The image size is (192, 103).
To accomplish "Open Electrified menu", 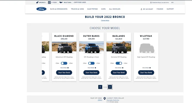I will tap(92, 9).
